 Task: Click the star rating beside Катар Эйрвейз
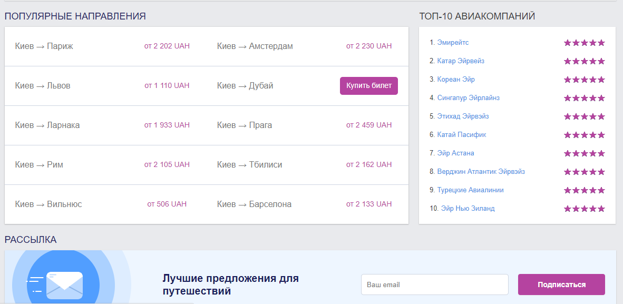tap(584, 61)
